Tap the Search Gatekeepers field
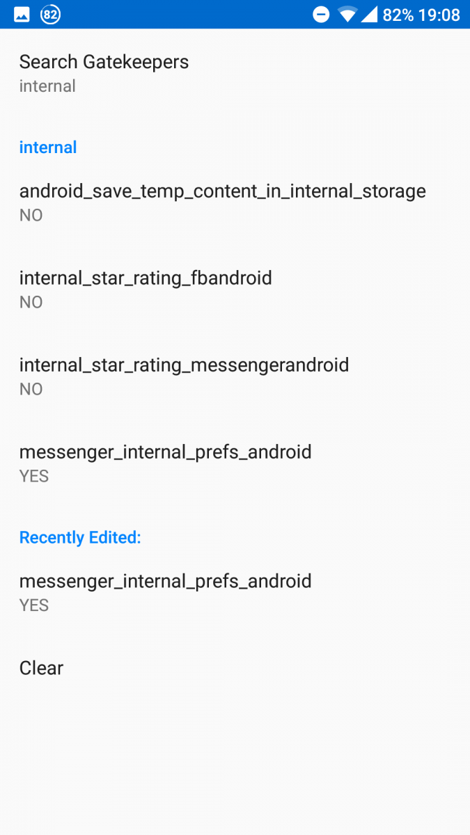 [x=104, y=62]
